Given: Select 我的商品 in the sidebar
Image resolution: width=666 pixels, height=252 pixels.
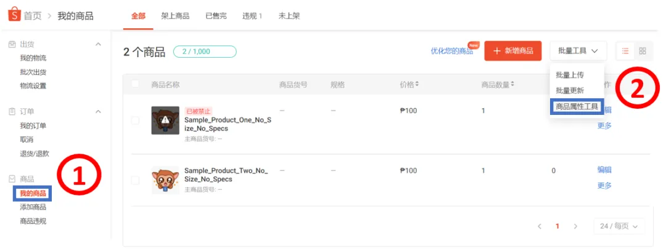Looking at the screenshot, I should (33, 194).
